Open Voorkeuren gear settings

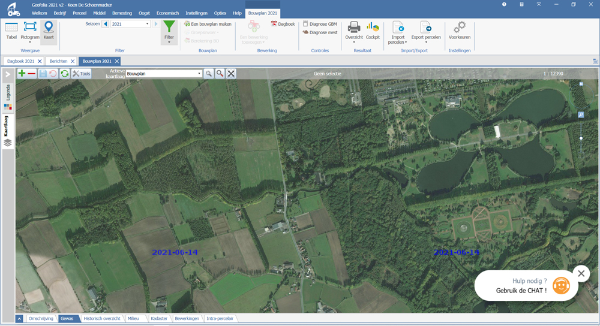(x=460, y=31)
